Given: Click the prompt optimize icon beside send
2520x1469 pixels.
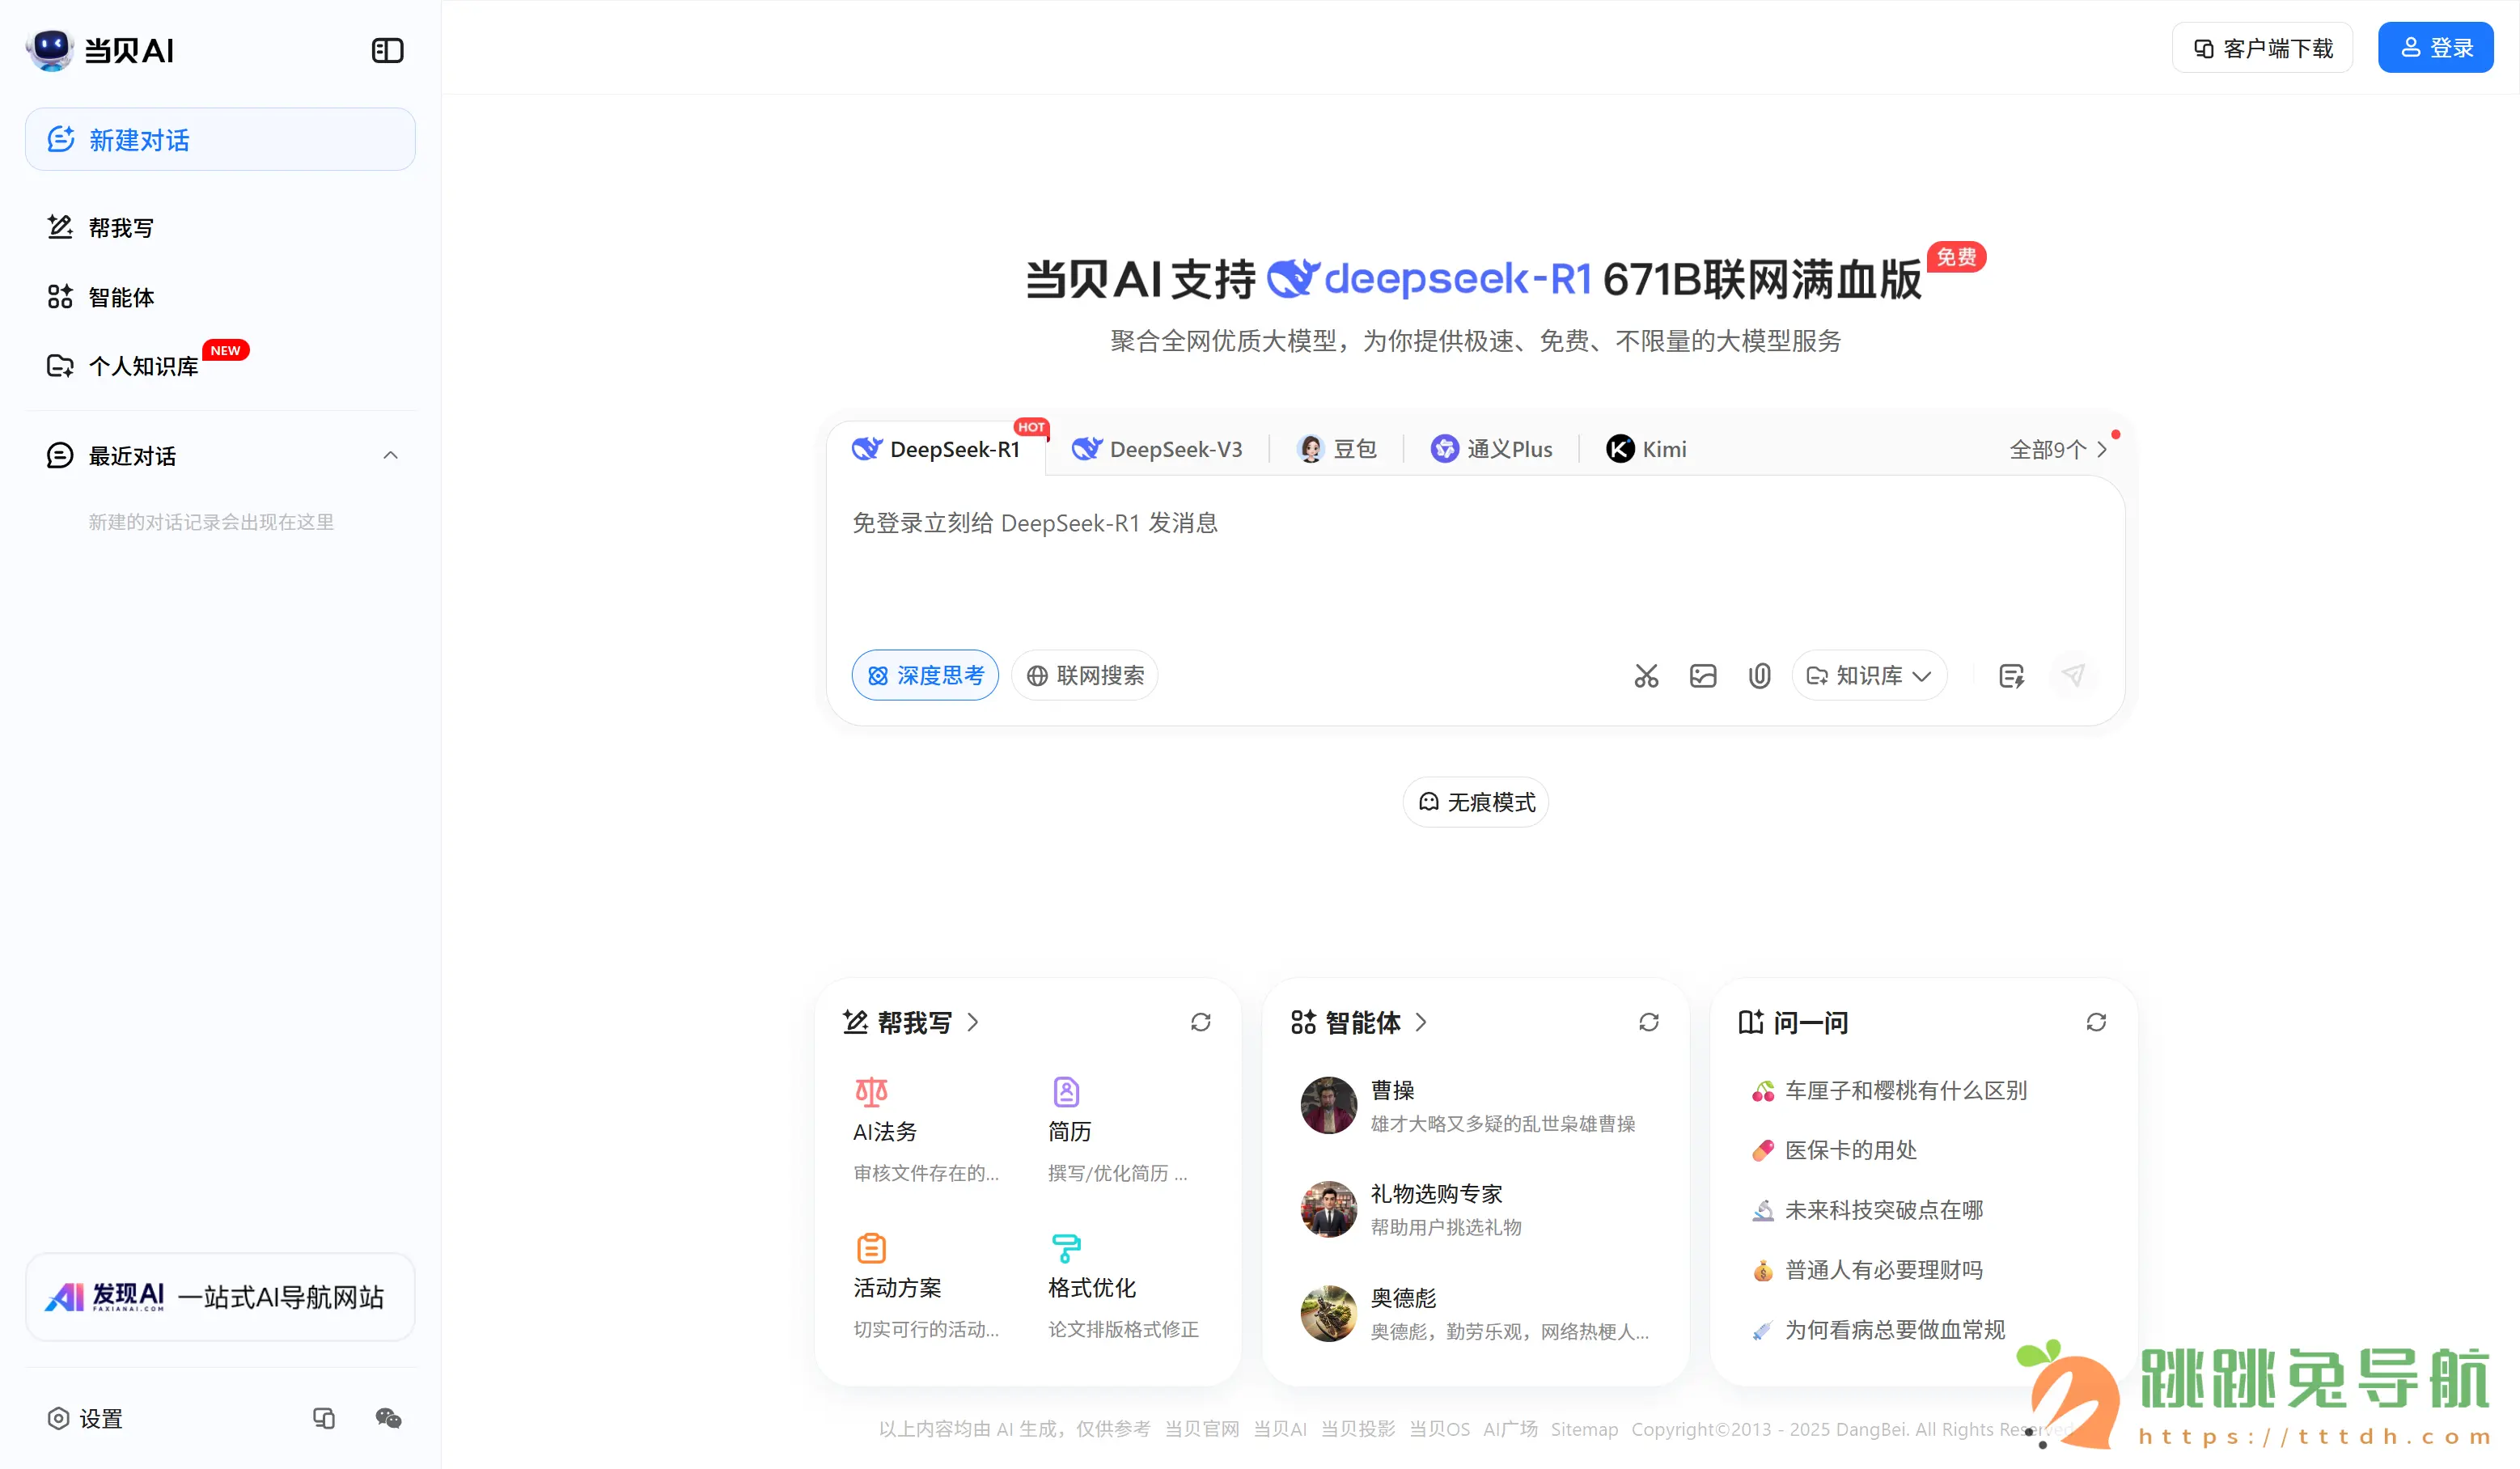Looking at the screenshot, I should tap(2012, 676).
